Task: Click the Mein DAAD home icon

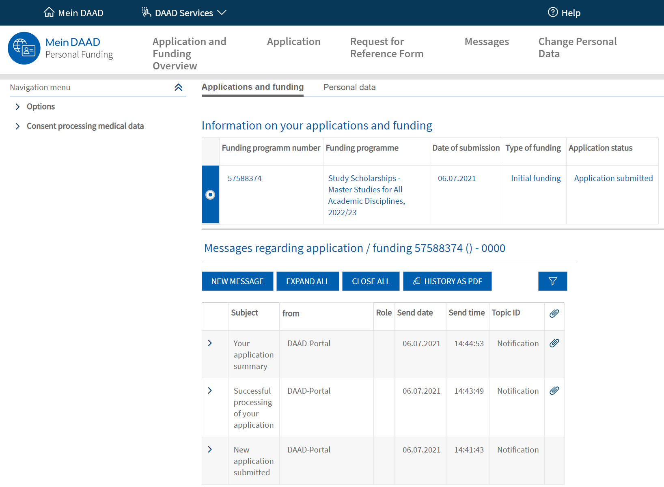Action: tap(49, 12)
